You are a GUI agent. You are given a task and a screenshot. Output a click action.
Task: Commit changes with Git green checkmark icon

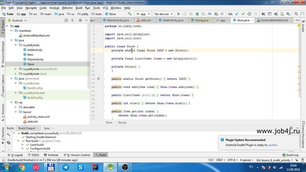pyautogui.click(x=243, y=14)
